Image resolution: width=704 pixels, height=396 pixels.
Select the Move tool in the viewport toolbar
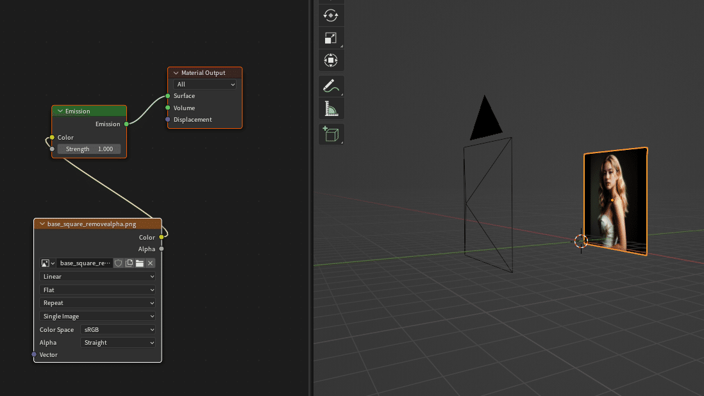click(x=331, y=60)
